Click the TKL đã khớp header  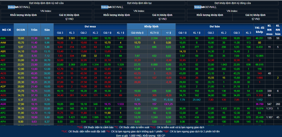click(x=259, y=30)
